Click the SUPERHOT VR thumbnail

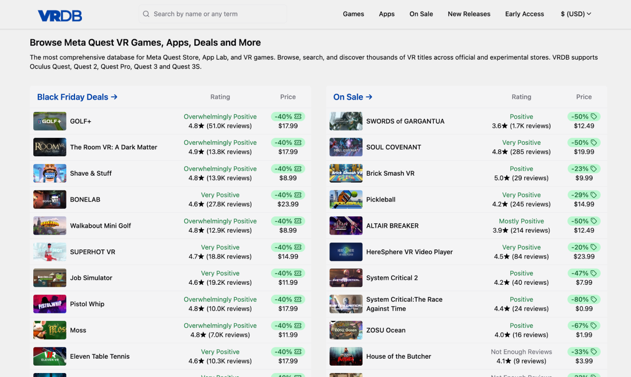click(x=50, y=251)
